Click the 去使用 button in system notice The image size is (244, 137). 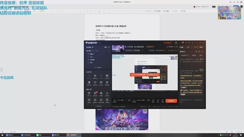pyautogui.click(x=183, y=94)
